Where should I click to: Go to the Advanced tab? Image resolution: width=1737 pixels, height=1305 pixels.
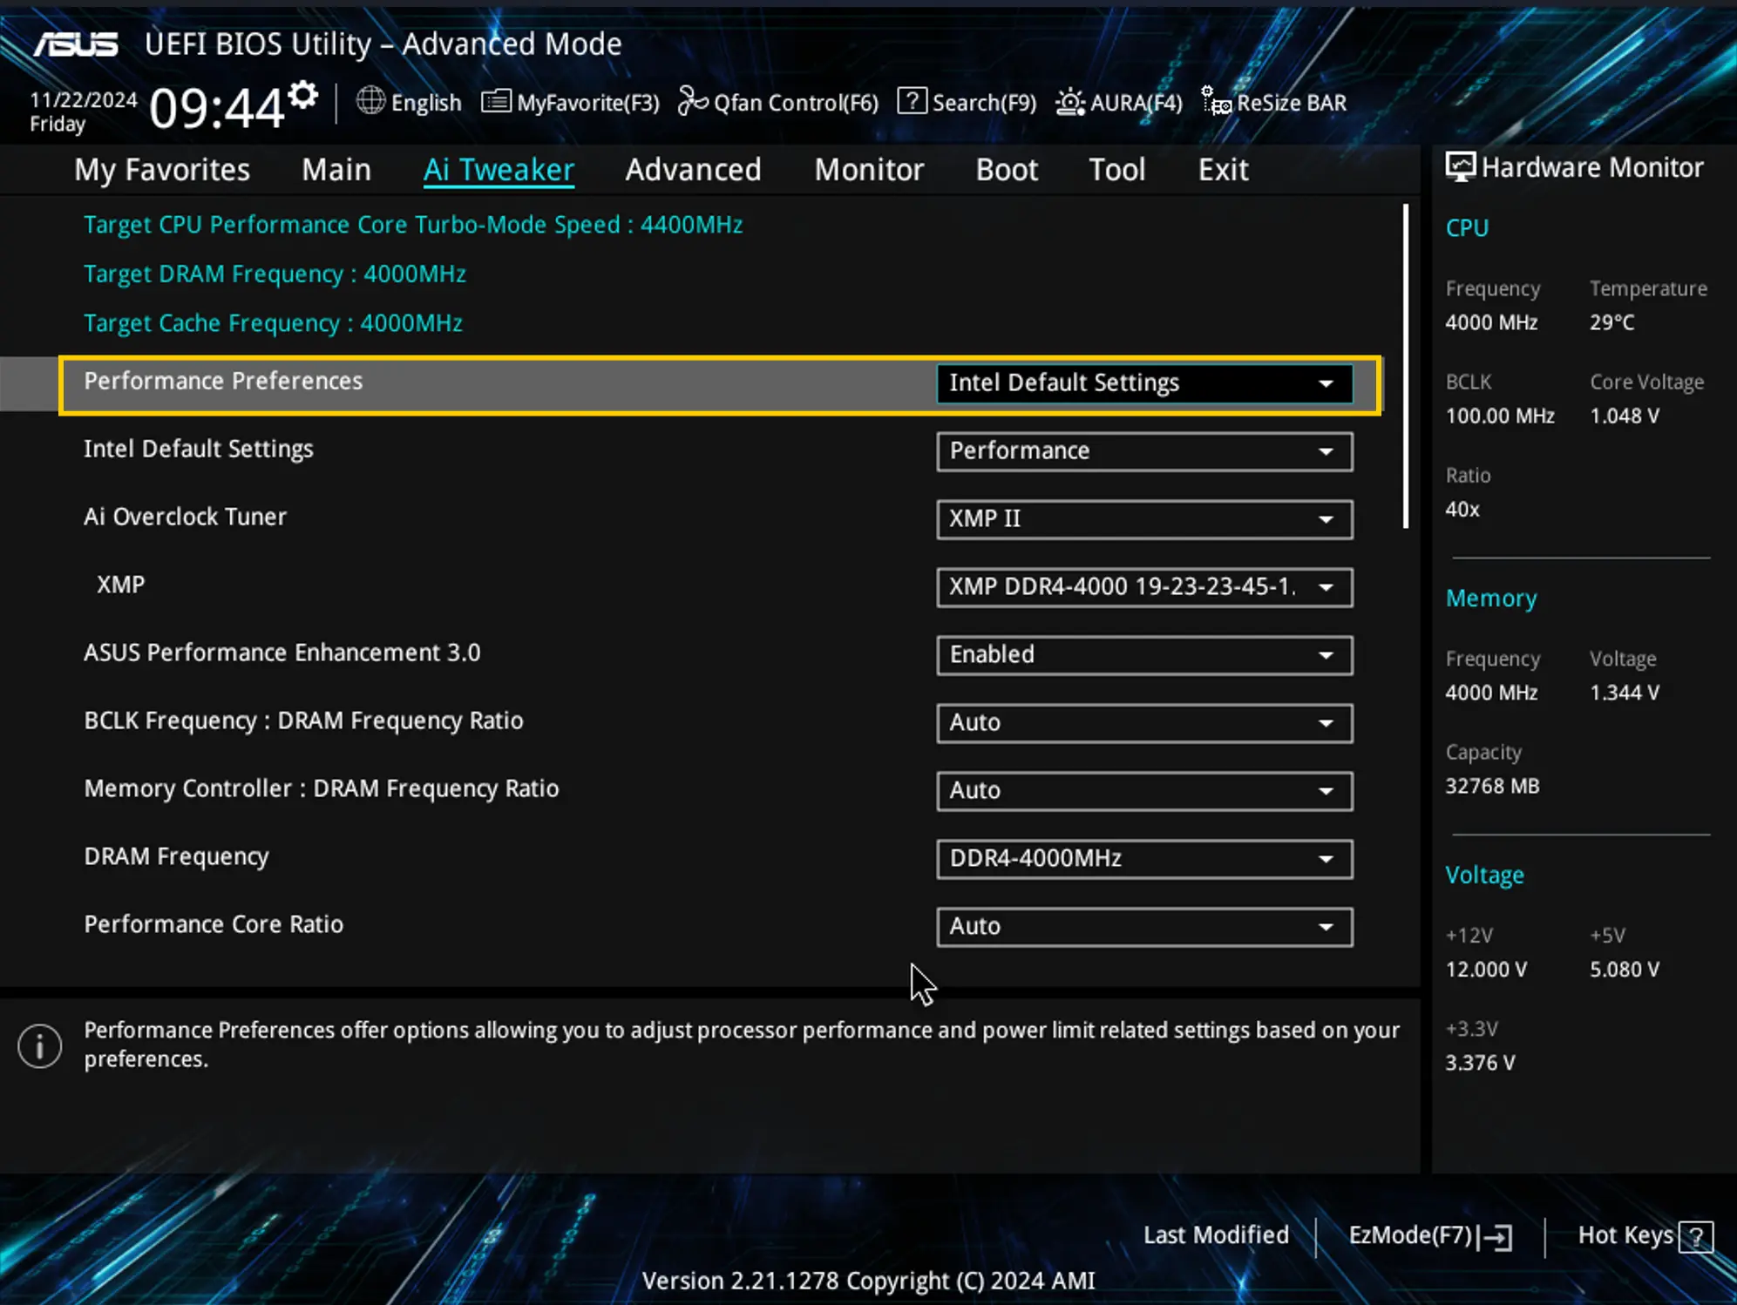(694, 169)
